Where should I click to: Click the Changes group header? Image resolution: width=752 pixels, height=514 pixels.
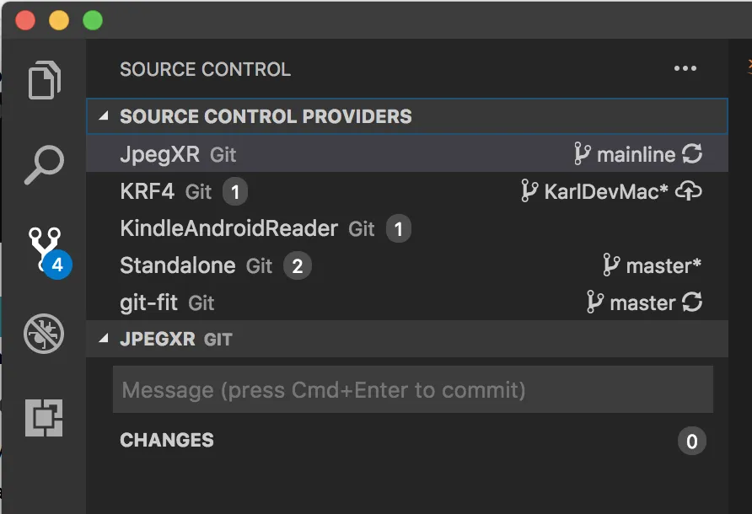click(x=167, y=440)
